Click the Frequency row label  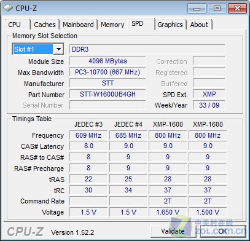[x=48, y=135]
